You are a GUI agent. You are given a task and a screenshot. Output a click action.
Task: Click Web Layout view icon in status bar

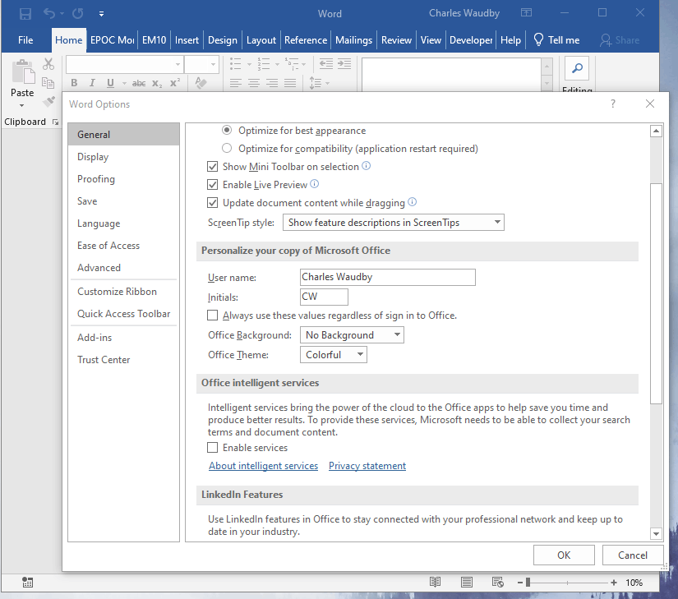498,582
